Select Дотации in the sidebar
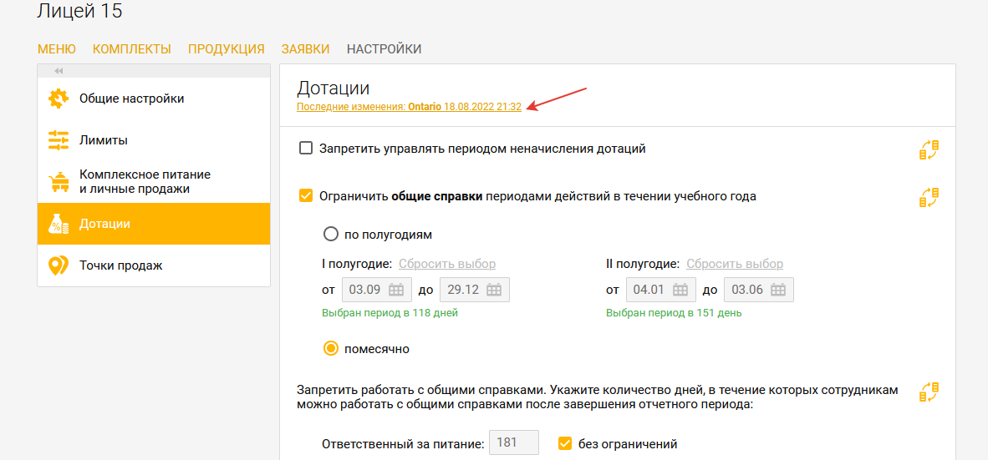The width and height of the screenshot is (988, 460). [x=154, y=224]
